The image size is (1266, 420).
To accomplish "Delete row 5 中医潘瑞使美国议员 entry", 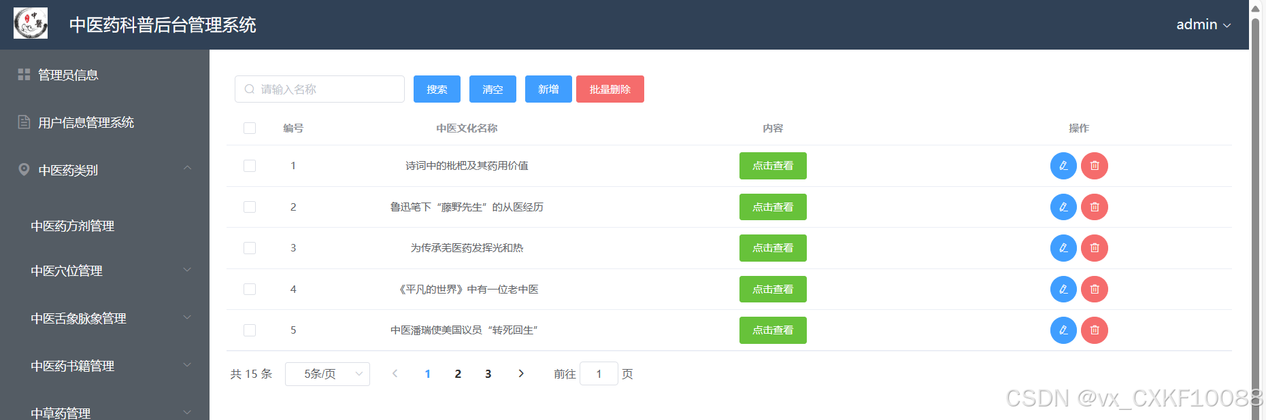I will (x=1095, y=330).
